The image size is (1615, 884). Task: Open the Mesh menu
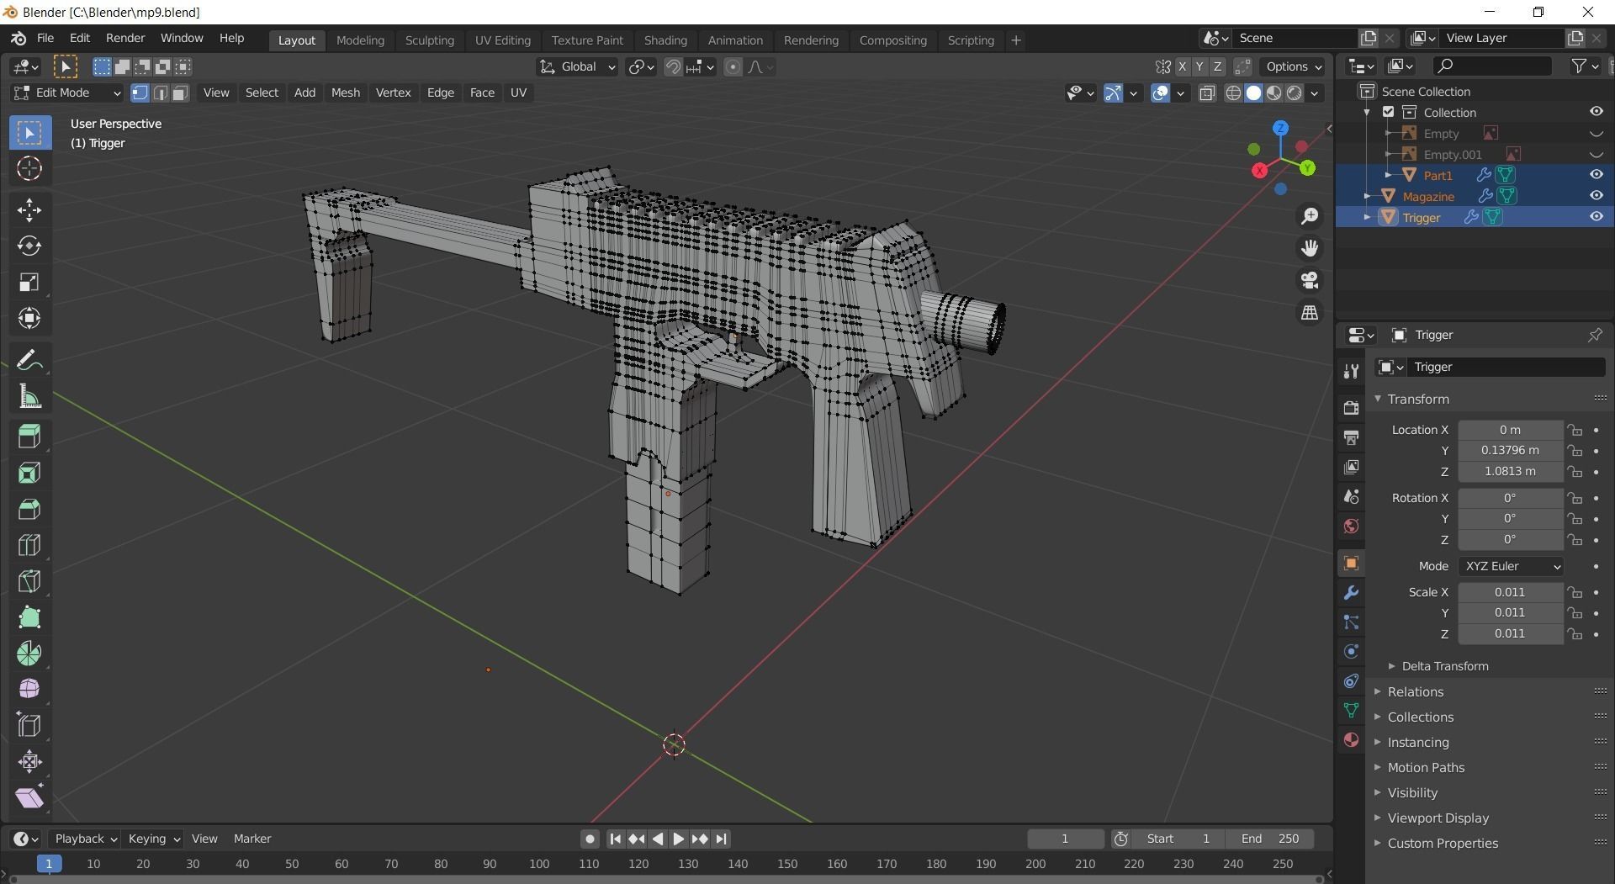click(345, 93)
